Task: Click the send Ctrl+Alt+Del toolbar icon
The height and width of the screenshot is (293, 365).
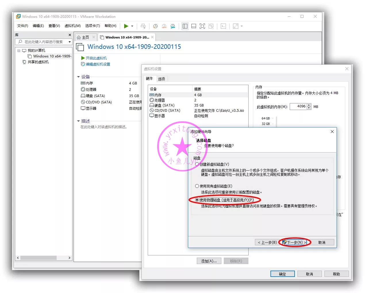Action: click(x=143, y=26)
